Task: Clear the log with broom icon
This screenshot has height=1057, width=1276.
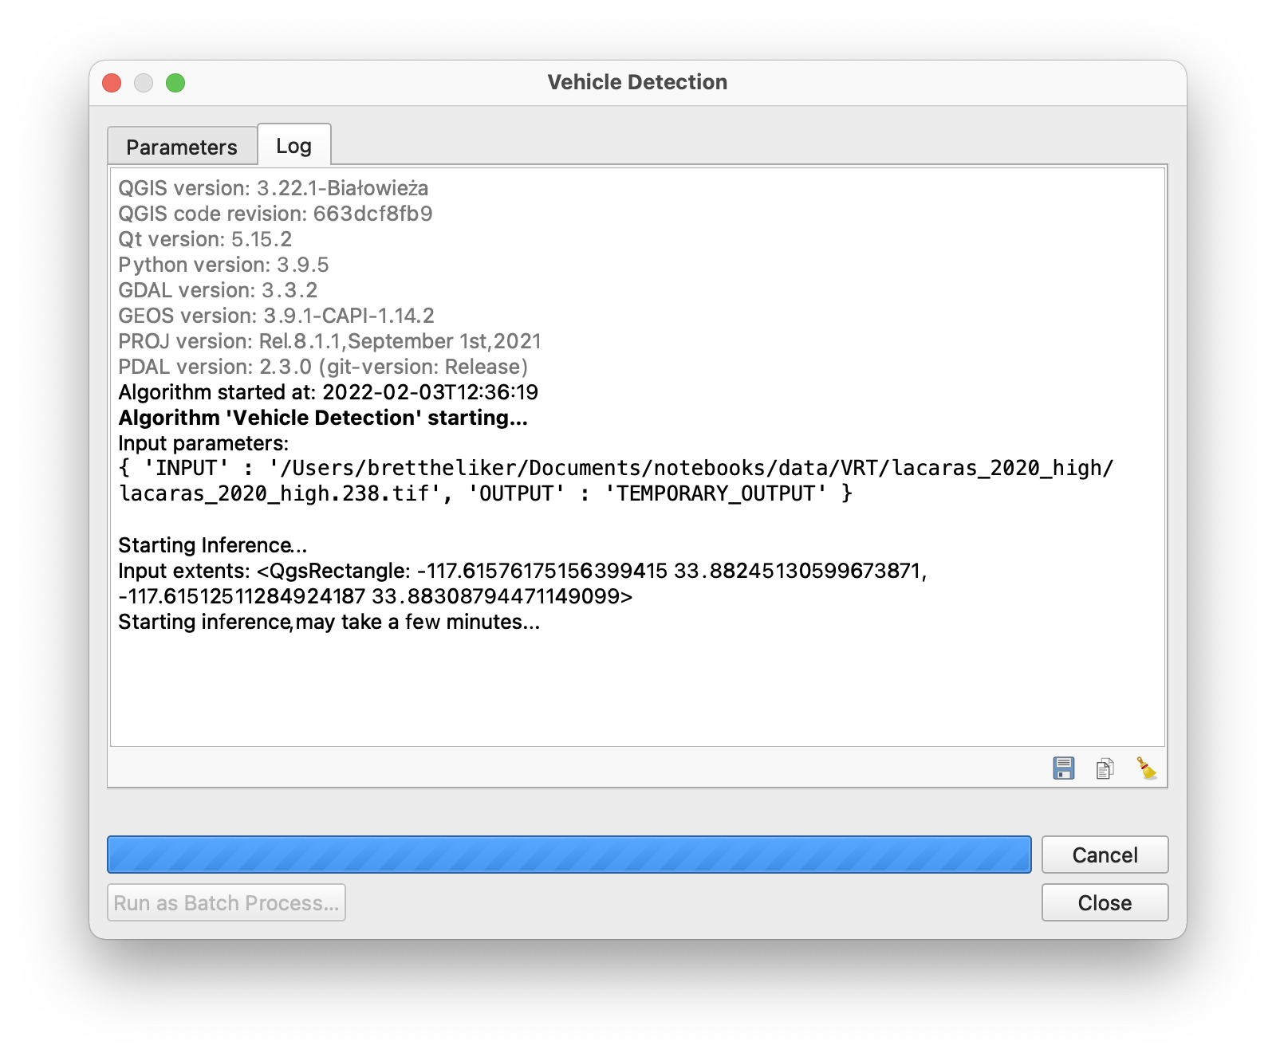Action: tap(1146, 768)
